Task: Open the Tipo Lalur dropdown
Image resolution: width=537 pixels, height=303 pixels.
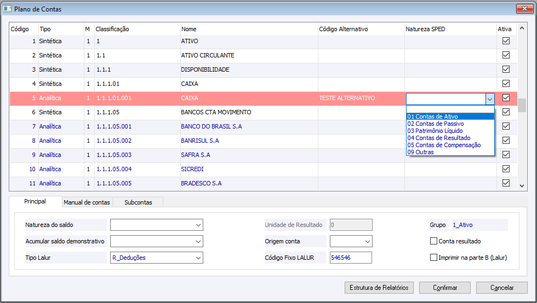Action: (198, 258)
